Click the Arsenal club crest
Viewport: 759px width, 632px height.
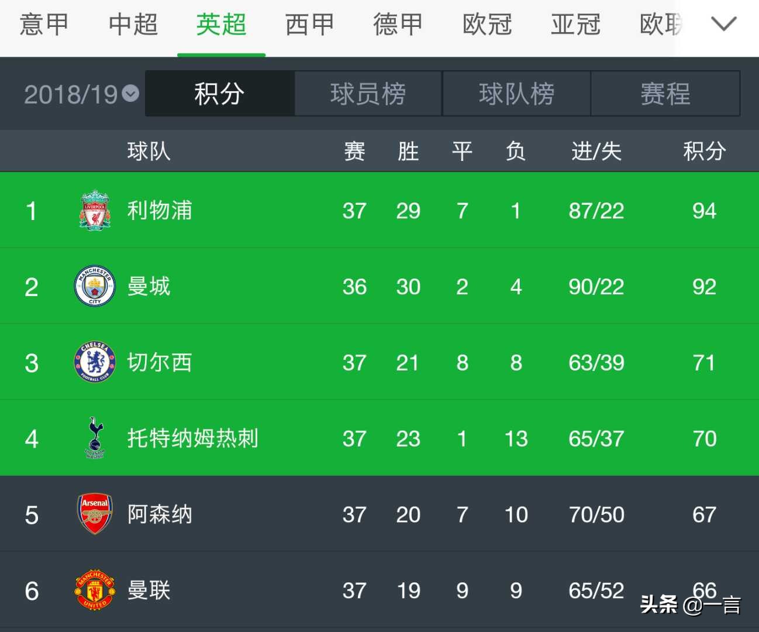click(x=95, y=514)
